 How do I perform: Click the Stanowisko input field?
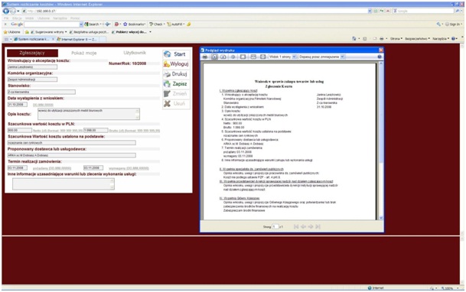[x=41, y=92]
